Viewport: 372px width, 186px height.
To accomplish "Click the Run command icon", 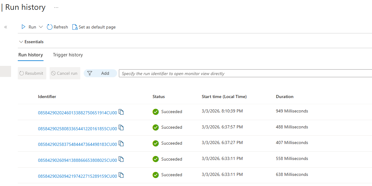I will point(23,27).
